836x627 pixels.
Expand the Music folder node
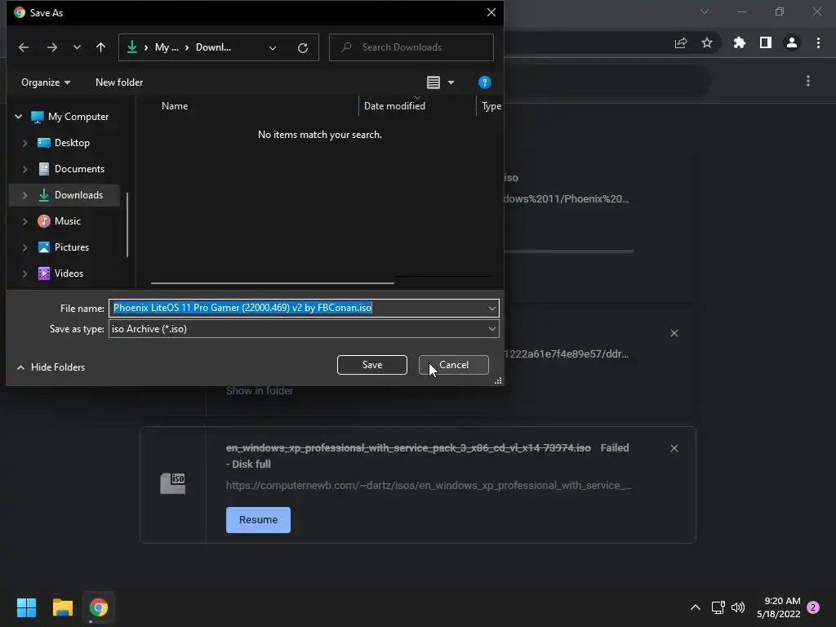pos(24,221)
